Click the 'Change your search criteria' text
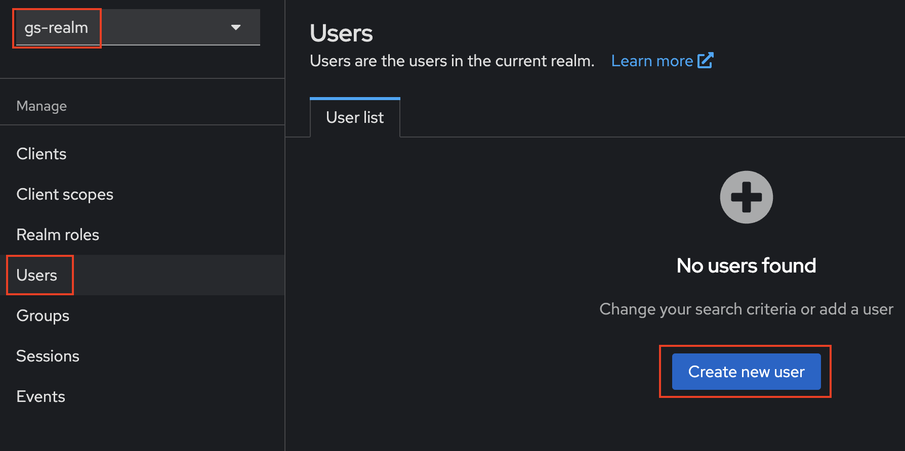This screenshot has height=451, width=905. 746,309
